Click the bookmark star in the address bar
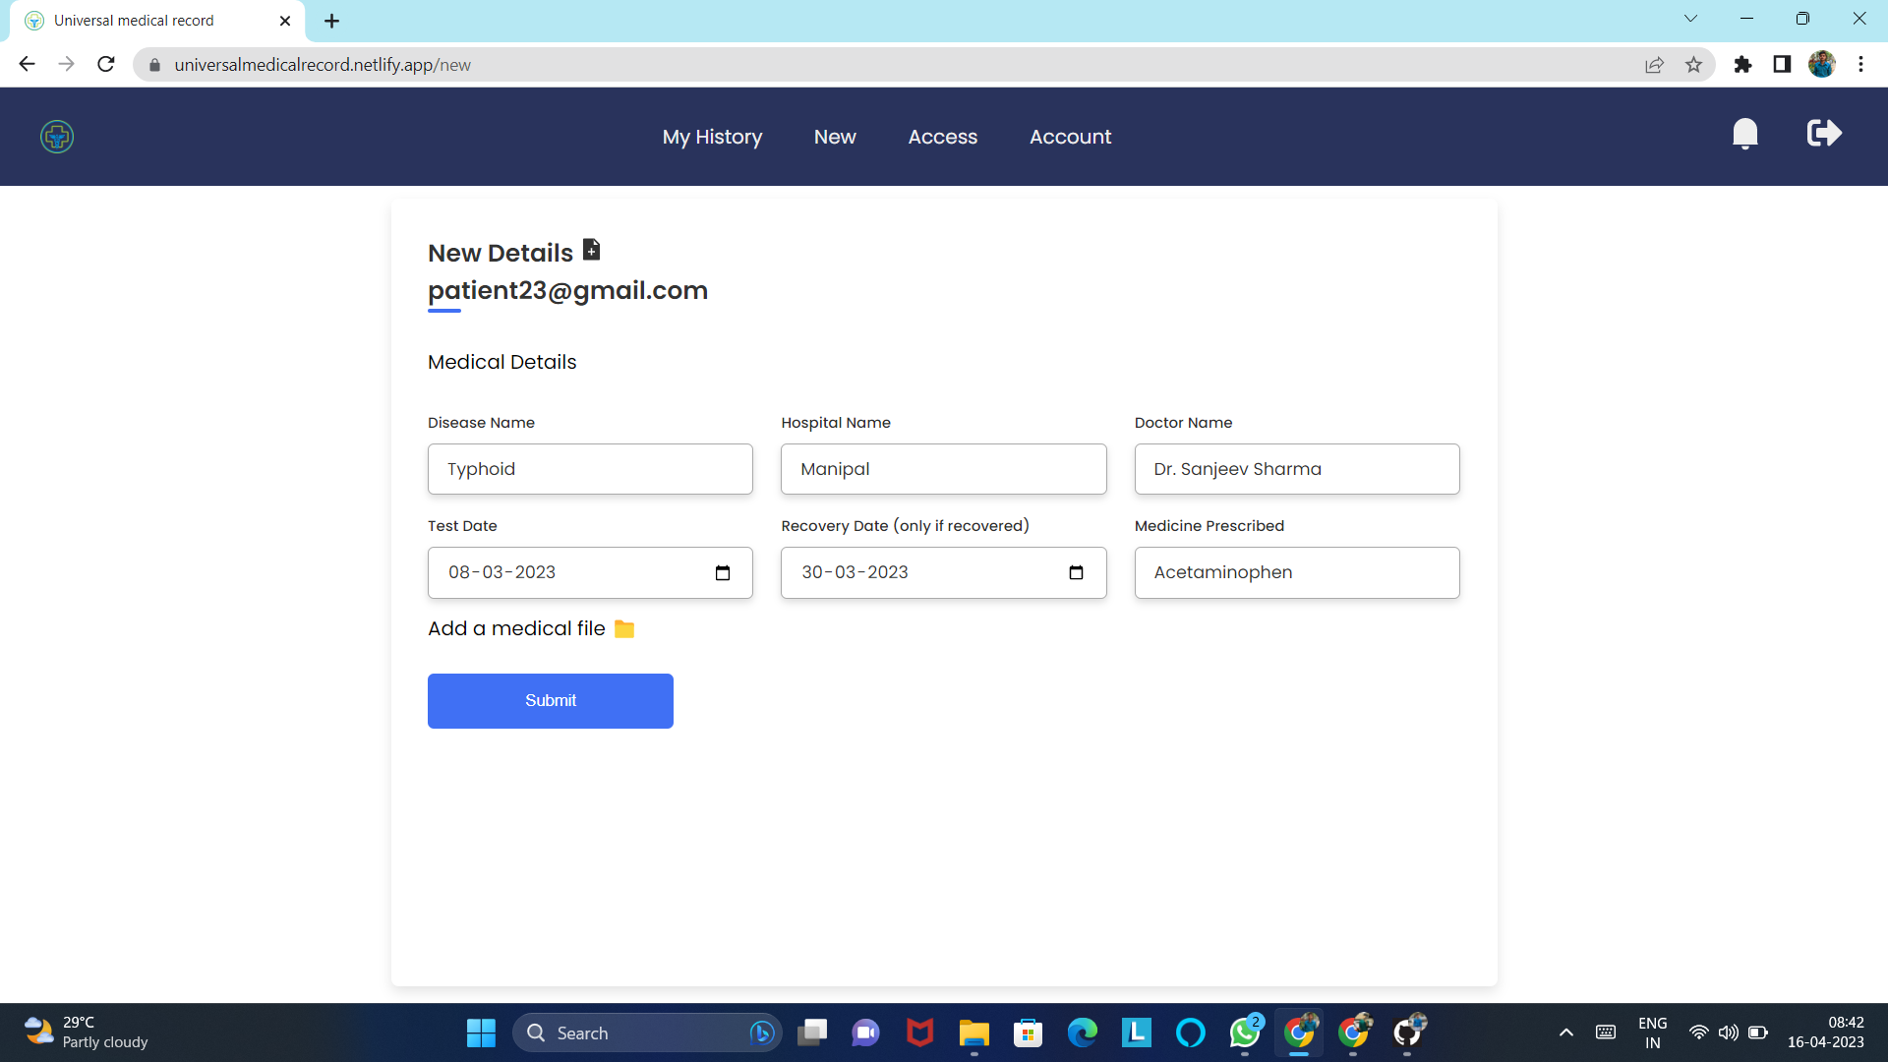The height and width of the screenshot is (1062, 1888). pyautogui.click(x=1694, y=64)
